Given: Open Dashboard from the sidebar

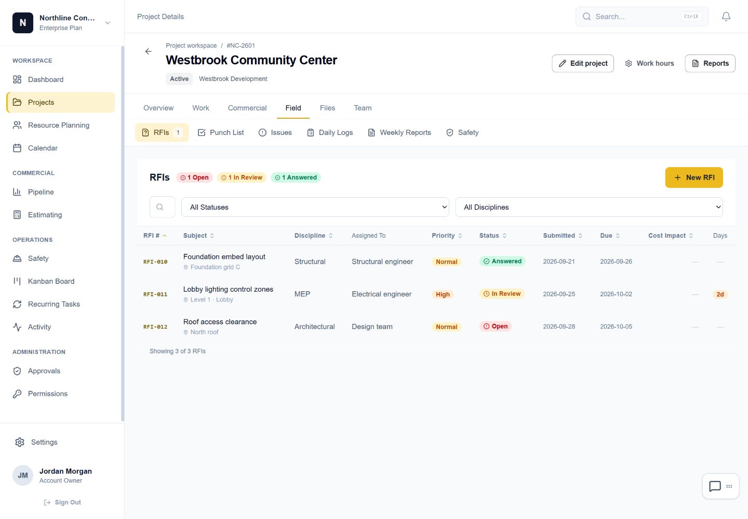Looking at the screenshot, I should point(60,79).
